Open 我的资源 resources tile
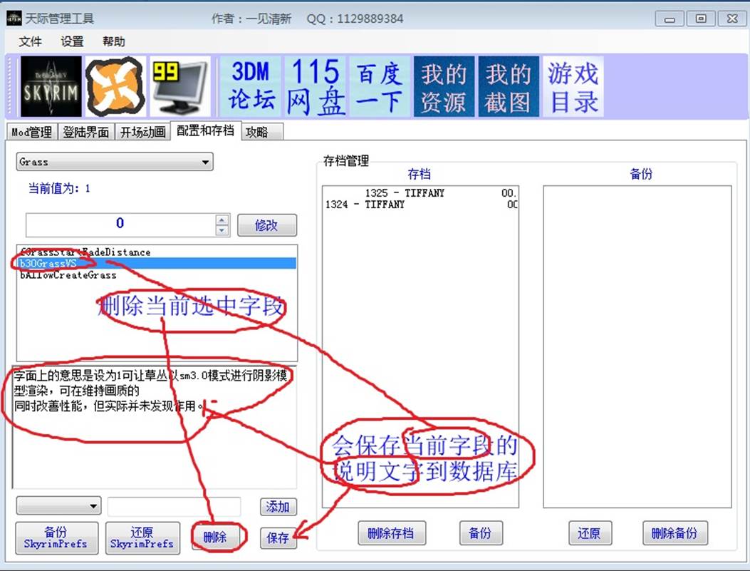This screenshot has width=750, height=571. [x=444, y=87]
